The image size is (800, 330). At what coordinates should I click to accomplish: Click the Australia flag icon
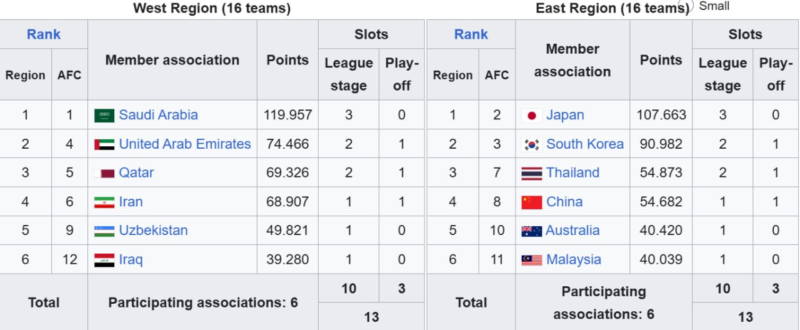pyautogui.click(x=531, y=231)
